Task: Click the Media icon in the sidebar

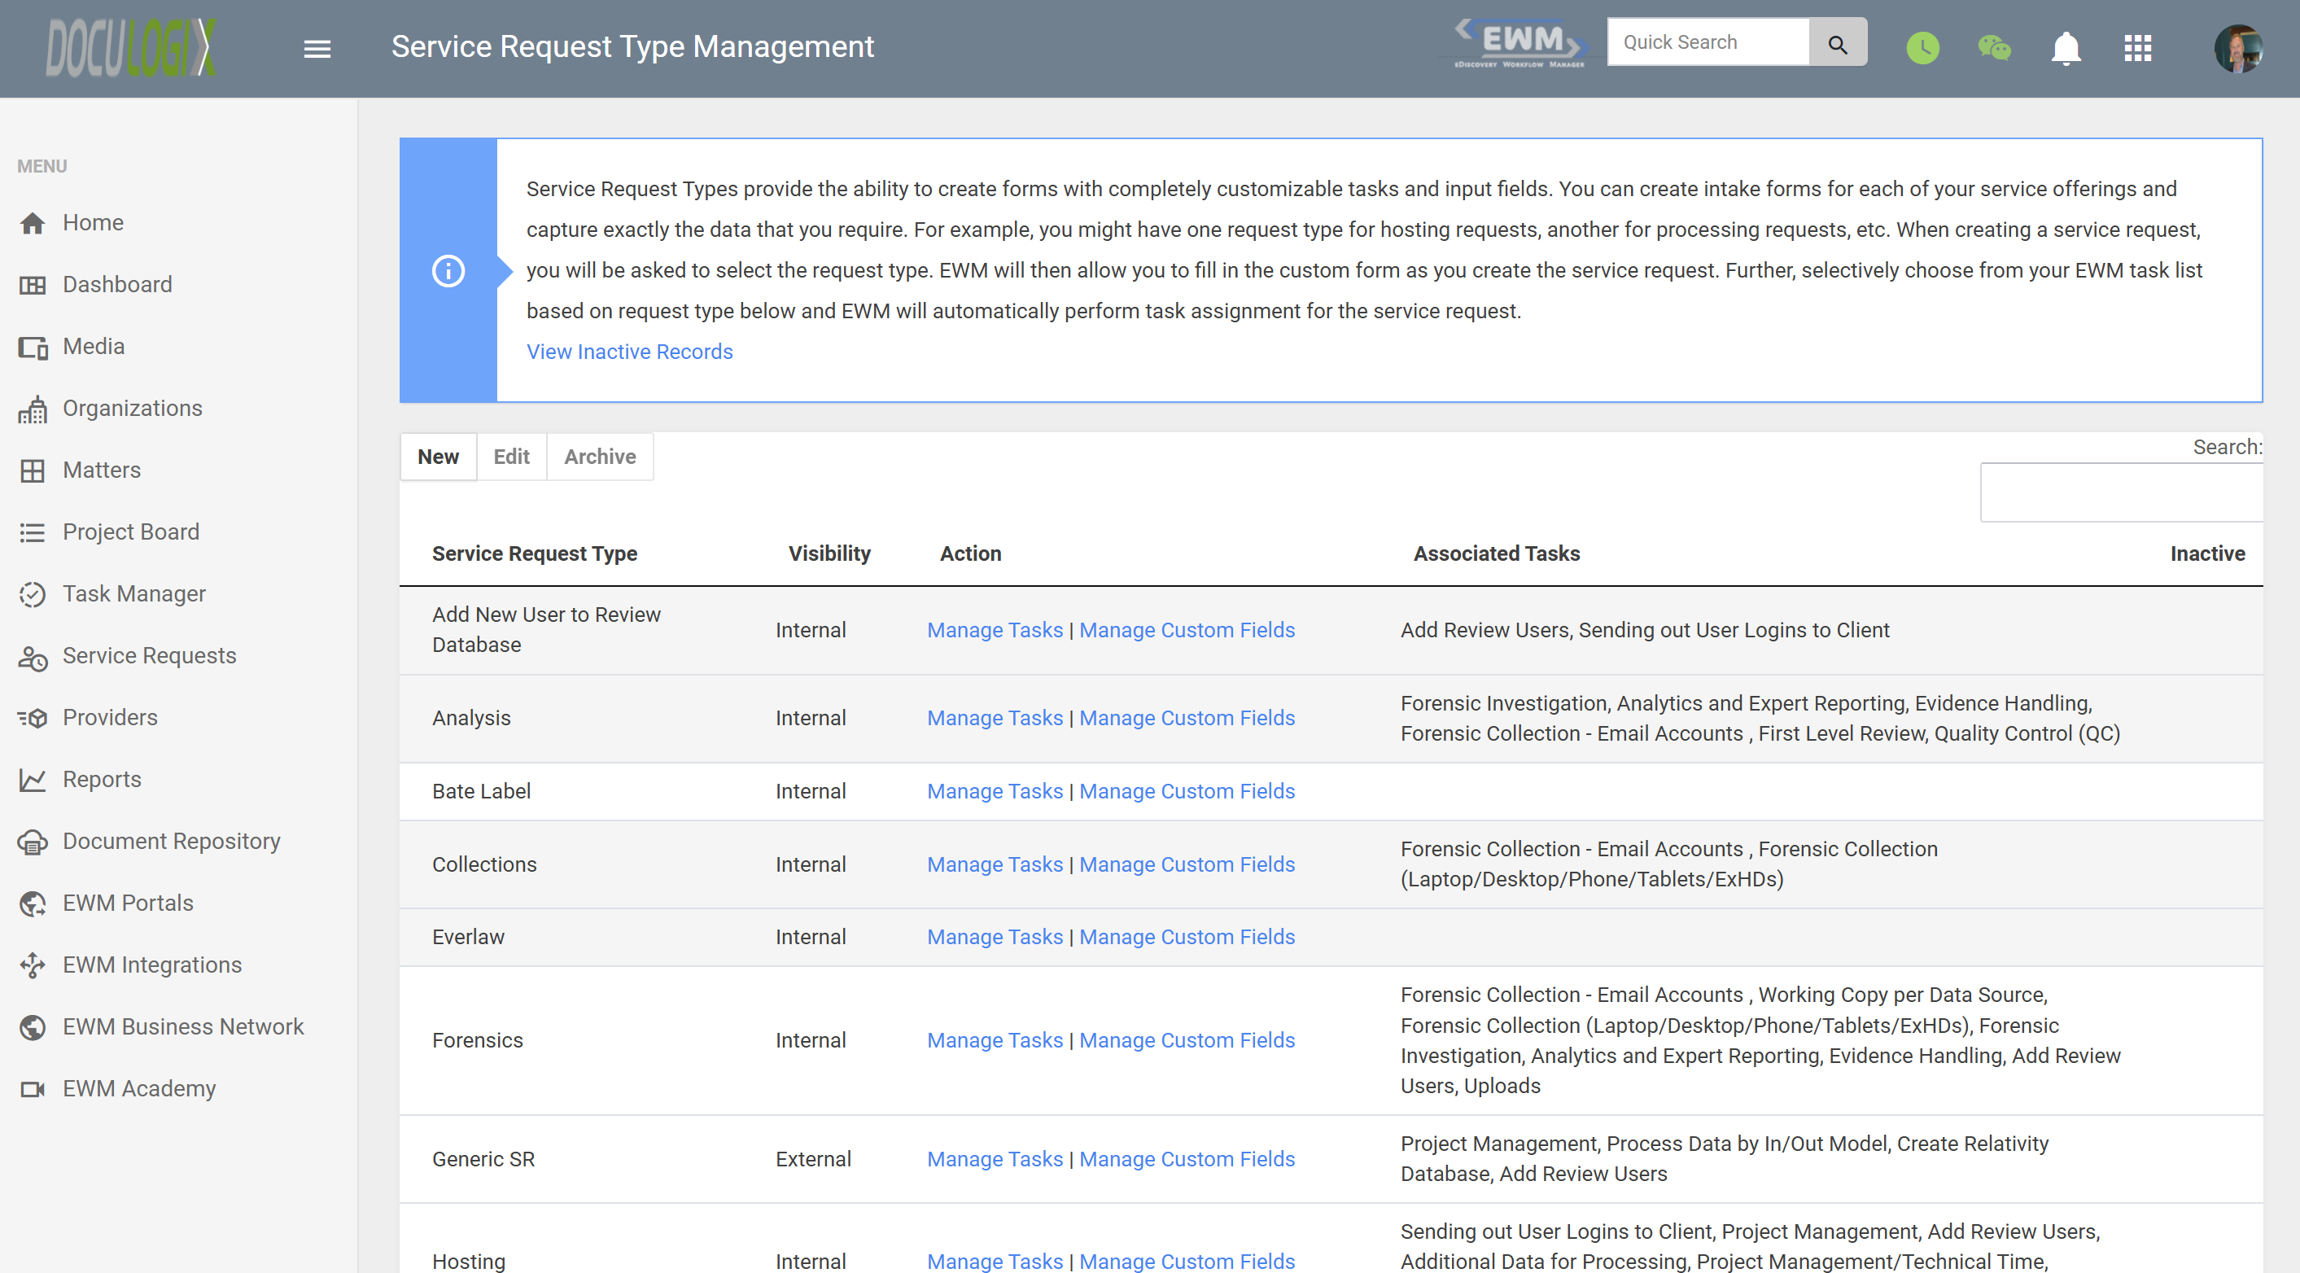Action: click(x=33, y=347)
